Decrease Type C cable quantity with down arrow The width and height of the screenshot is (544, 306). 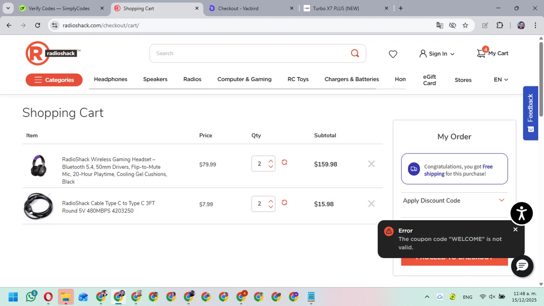[271, 207]
